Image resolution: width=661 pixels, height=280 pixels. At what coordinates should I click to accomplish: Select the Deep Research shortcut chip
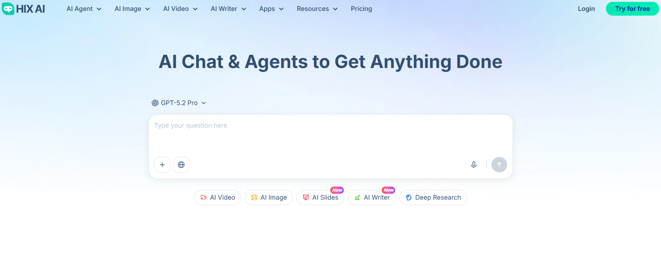[433, 197]
